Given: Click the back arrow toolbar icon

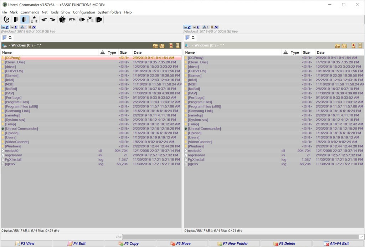Looking at the screenshot, I should 44,20.
